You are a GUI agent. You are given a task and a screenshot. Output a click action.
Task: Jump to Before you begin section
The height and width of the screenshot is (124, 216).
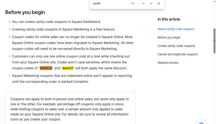click(169, 37)
